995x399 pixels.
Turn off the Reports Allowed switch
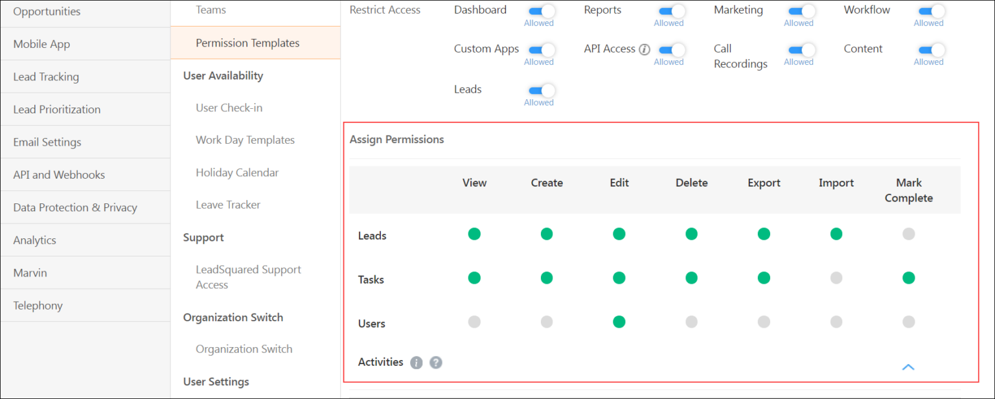(x=669, y=10)
